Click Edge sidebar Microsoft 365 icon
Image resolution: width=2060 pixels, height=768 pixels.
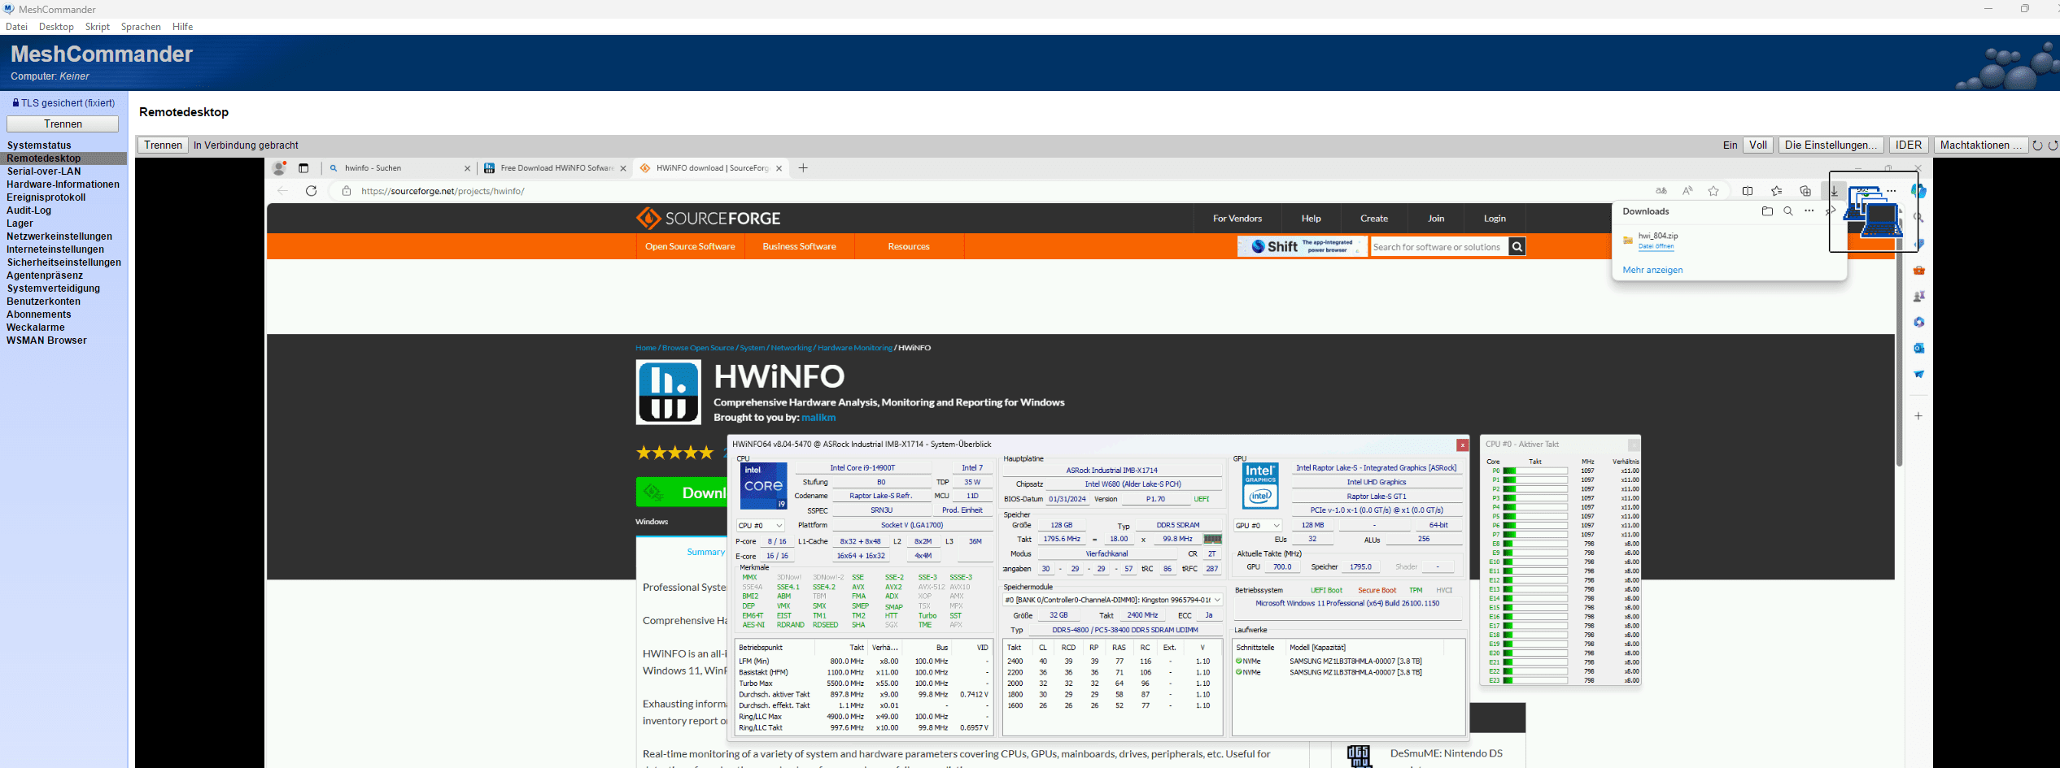pyautogui.click(x=1919, y=323)
